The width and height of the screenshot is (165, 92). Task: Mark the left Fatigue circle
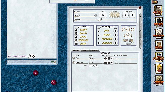pos(126,36)
